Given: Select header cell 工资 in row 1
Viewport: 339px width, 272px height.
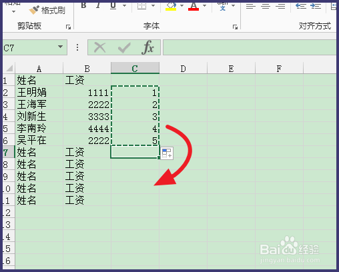Looking at the screenshot, I should [x=87, y=80].
